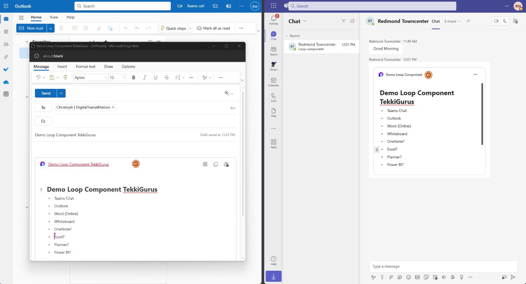The width and height of the screenshot is (526, 284).
Task: Click the Teams download app button
Action: 274,276
